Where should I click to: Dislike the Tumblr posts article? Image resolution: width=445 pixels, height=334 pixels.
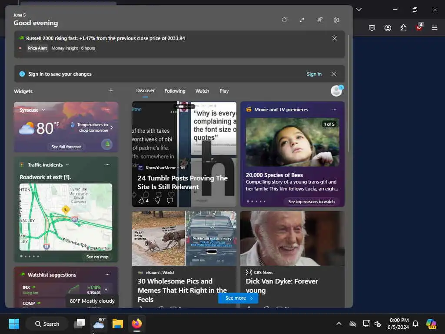pos(157,200)
